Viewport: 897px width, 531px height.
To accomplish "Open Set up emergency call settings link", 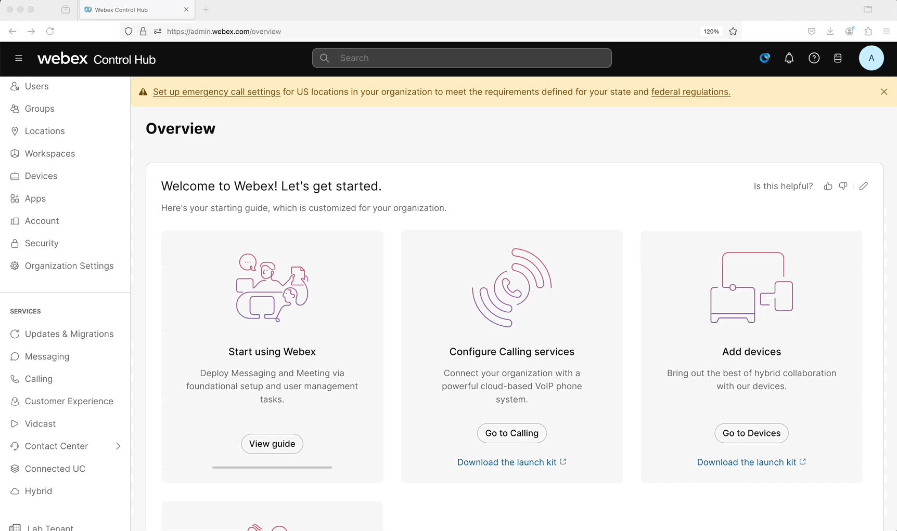I will (216, 92).
